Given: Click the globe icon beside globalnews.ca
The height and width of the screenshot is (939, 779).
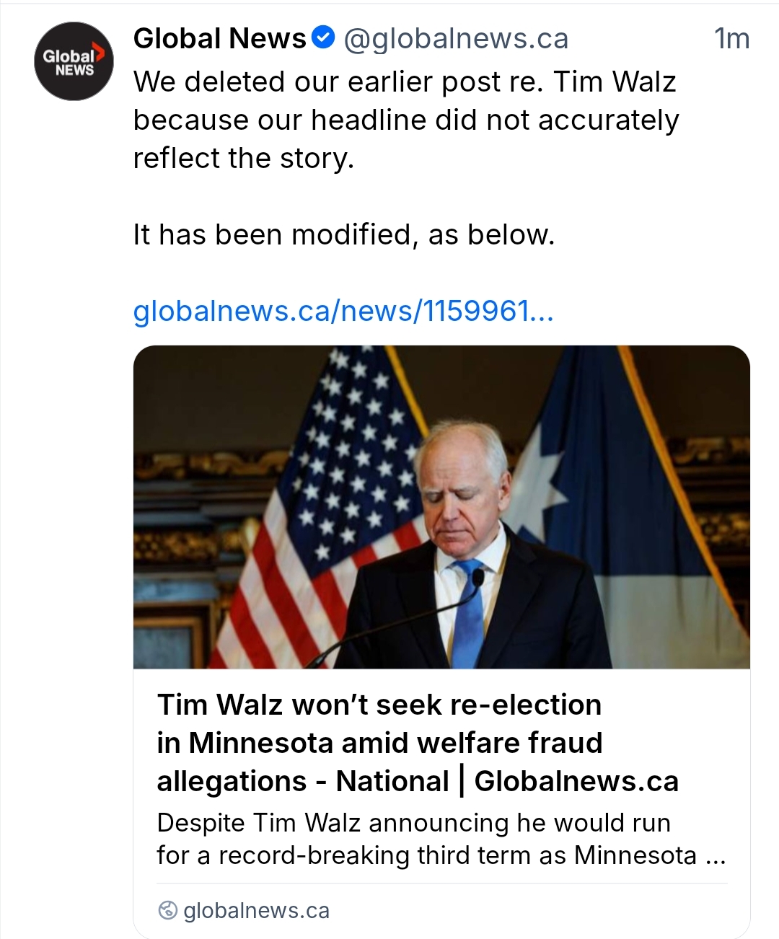Looking at the screenshot, I should [x=167, y=911].
